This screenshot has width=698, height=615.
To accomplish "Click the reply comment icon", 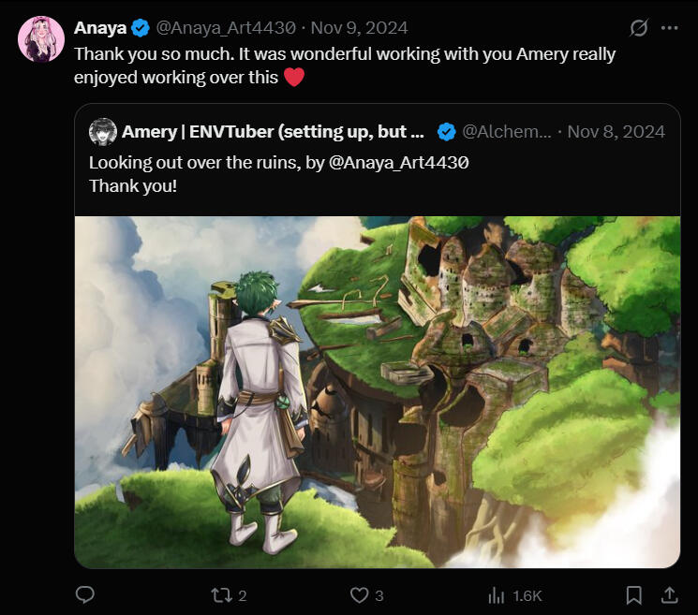I will (84, 595).
